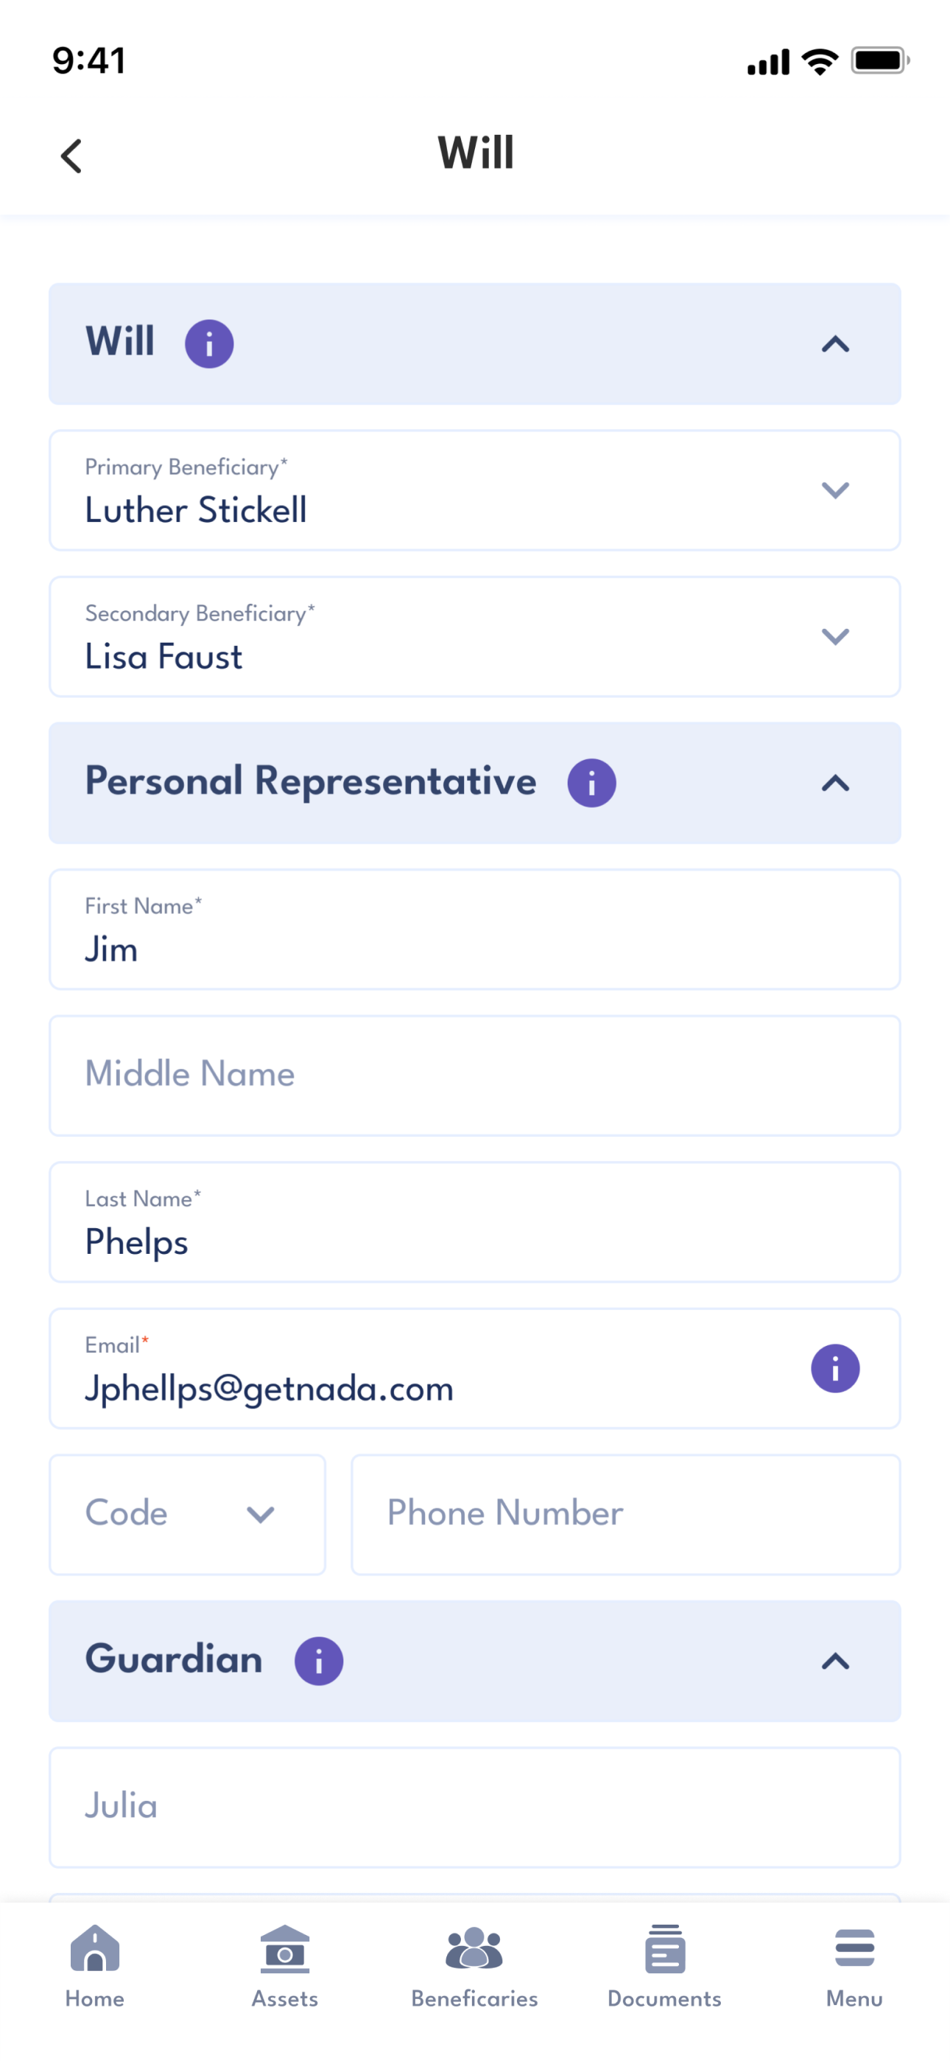Edit First Name field containing Jim
This screenshot has width=950, height=2061.
point(474,929)
